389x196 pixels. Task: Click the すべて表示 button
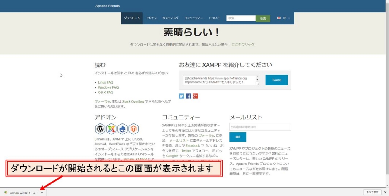click(x=372, y=192)
